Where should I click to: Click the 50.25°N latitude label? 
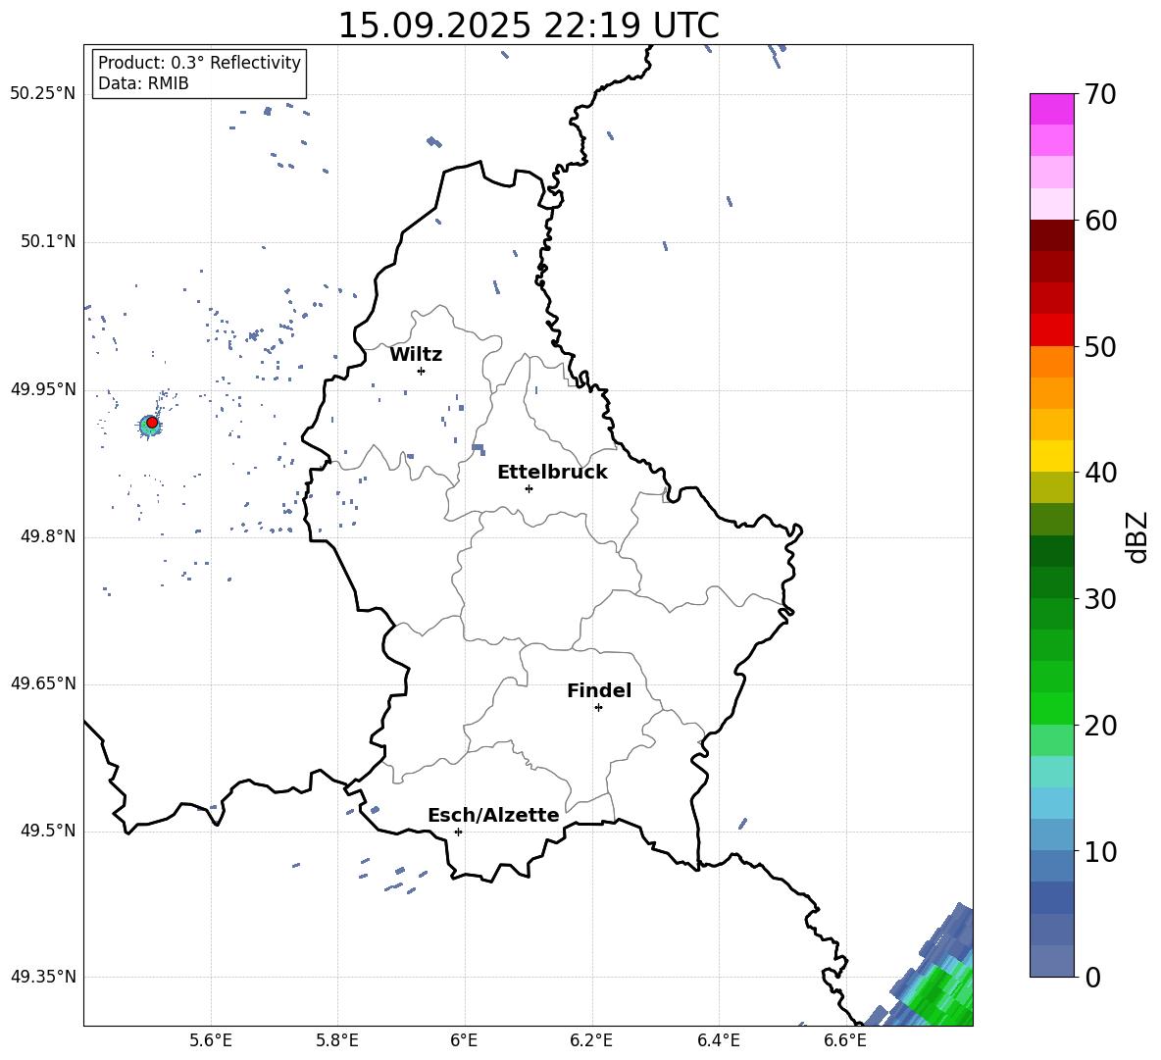pyautogui.click(x=43, y=94)
